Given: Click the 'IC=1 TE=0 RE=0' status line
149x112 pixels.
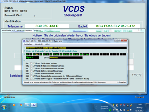Looking at the screenshot, I should click(15, 11).
